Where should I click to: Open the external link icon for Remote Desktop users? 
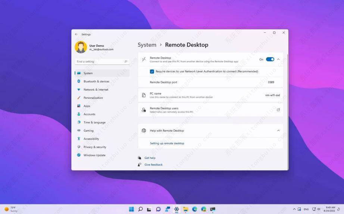point(278,110)
